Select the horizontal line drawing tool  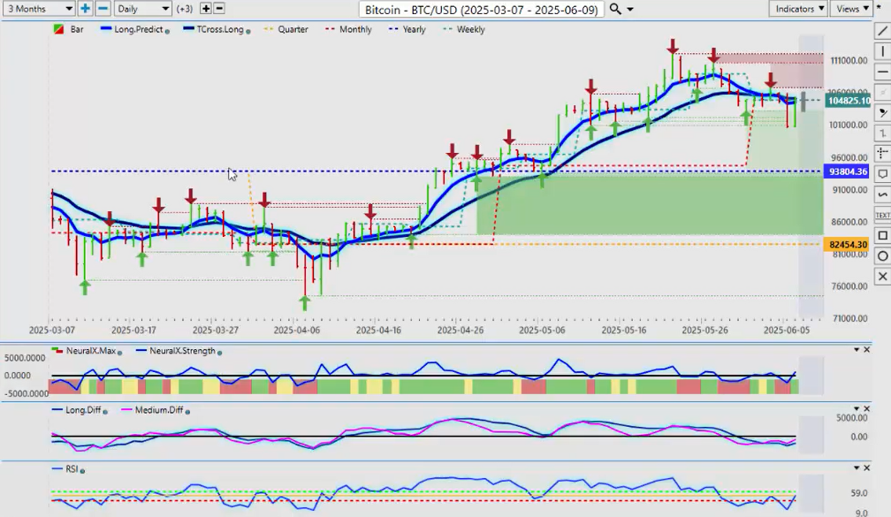[882, 72]
